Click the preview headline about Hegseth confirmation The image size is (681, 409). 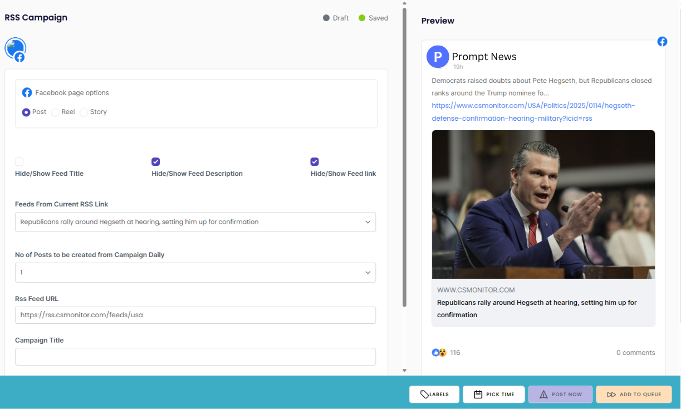[x=537, y=309]
